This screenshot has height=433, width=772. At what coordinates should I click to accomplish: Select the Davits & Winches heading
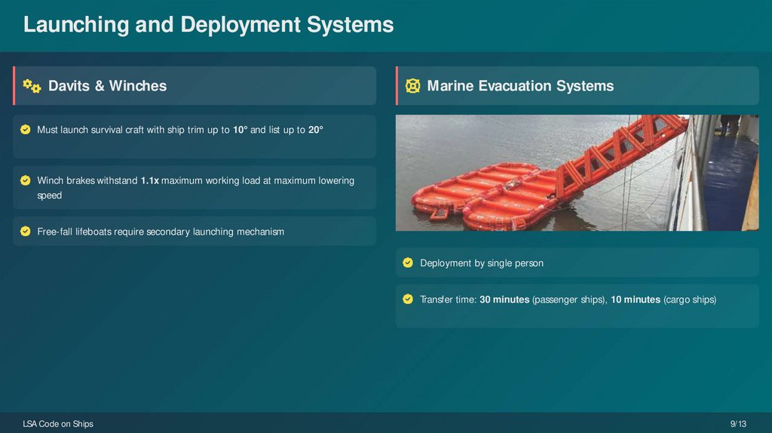pos(107,86)
